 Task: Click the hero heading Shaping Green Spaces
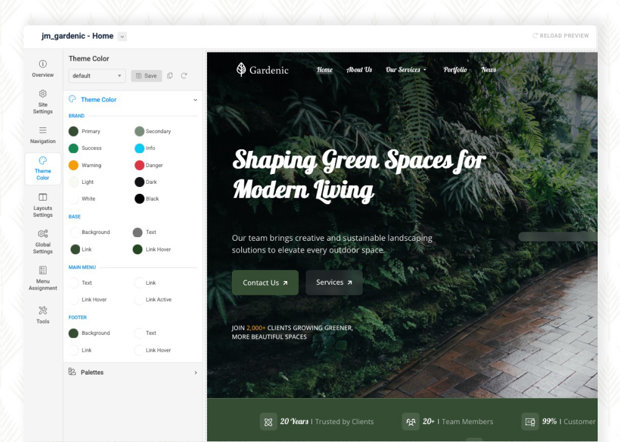pos(359,176)
